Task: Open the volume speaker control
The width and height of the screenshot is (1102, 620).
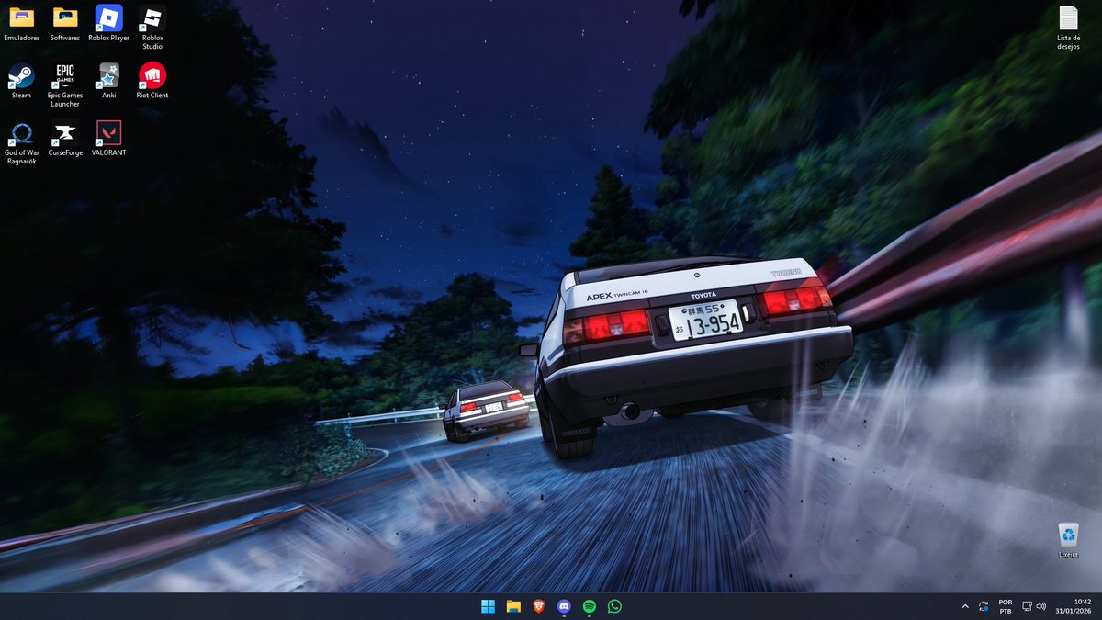Action: tap(1040, 606)
